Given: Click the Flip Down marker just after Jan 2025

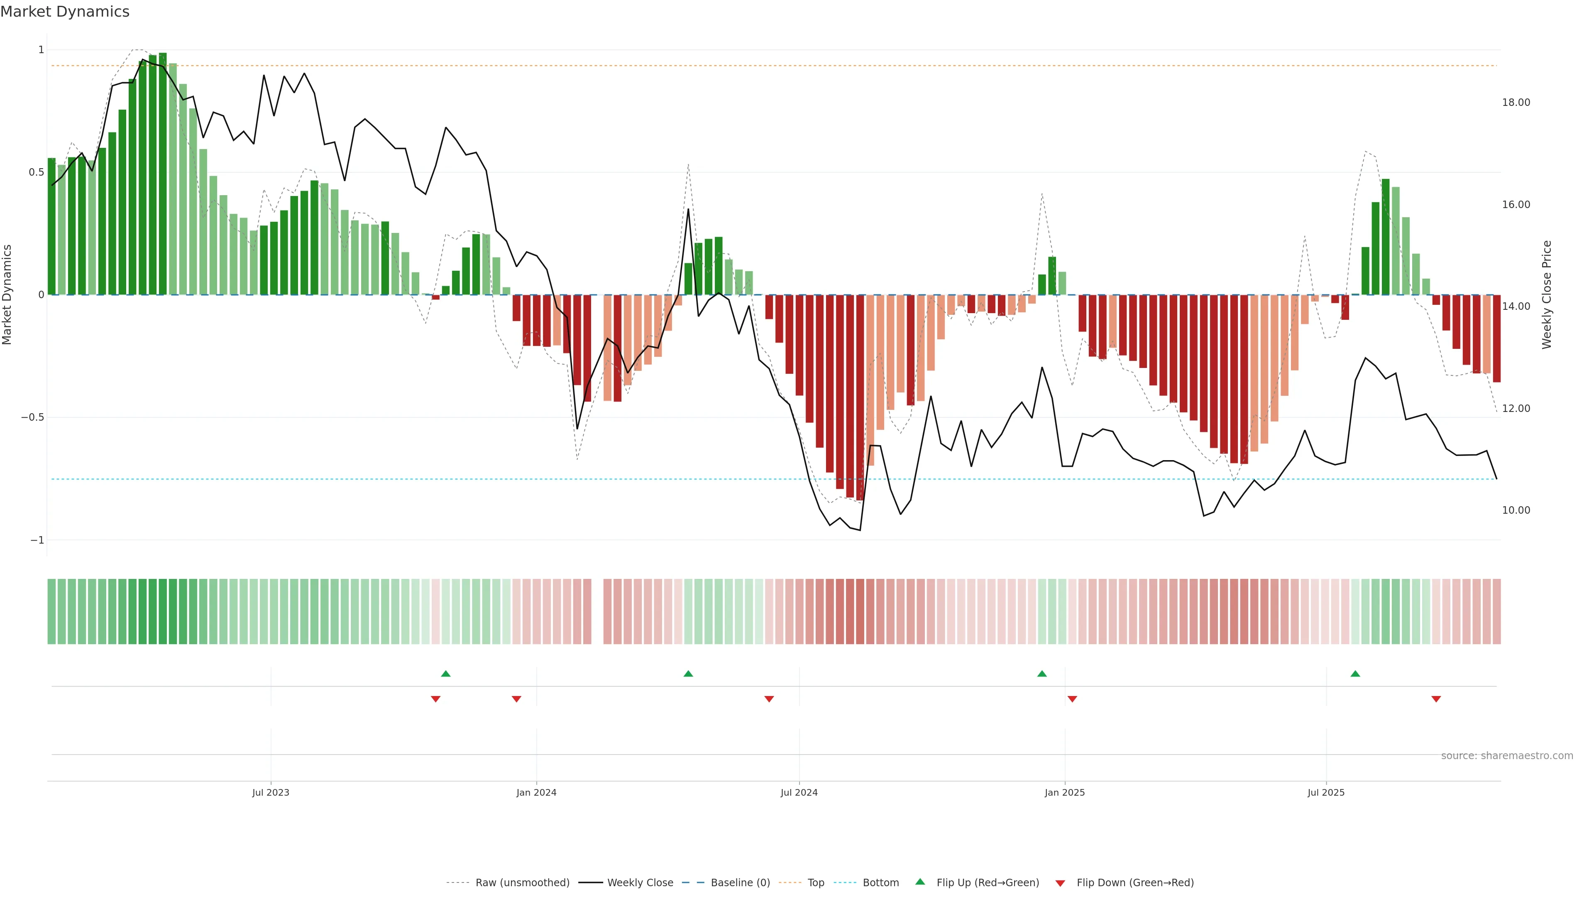Looking at the screenshot, I should point(1072,699).
